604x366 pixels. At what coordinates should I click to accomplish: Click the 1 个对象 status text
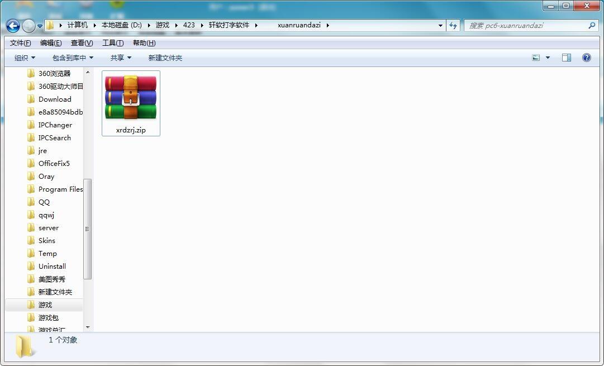point(63,340)
